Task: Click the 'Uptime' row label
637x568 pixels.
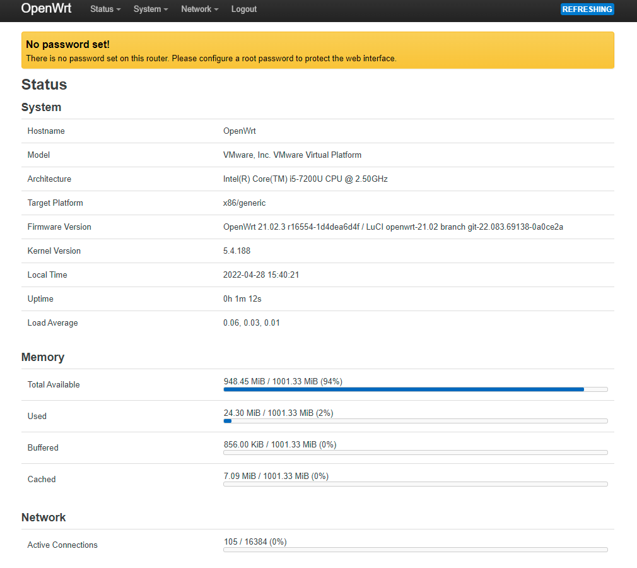Action: 40,299
